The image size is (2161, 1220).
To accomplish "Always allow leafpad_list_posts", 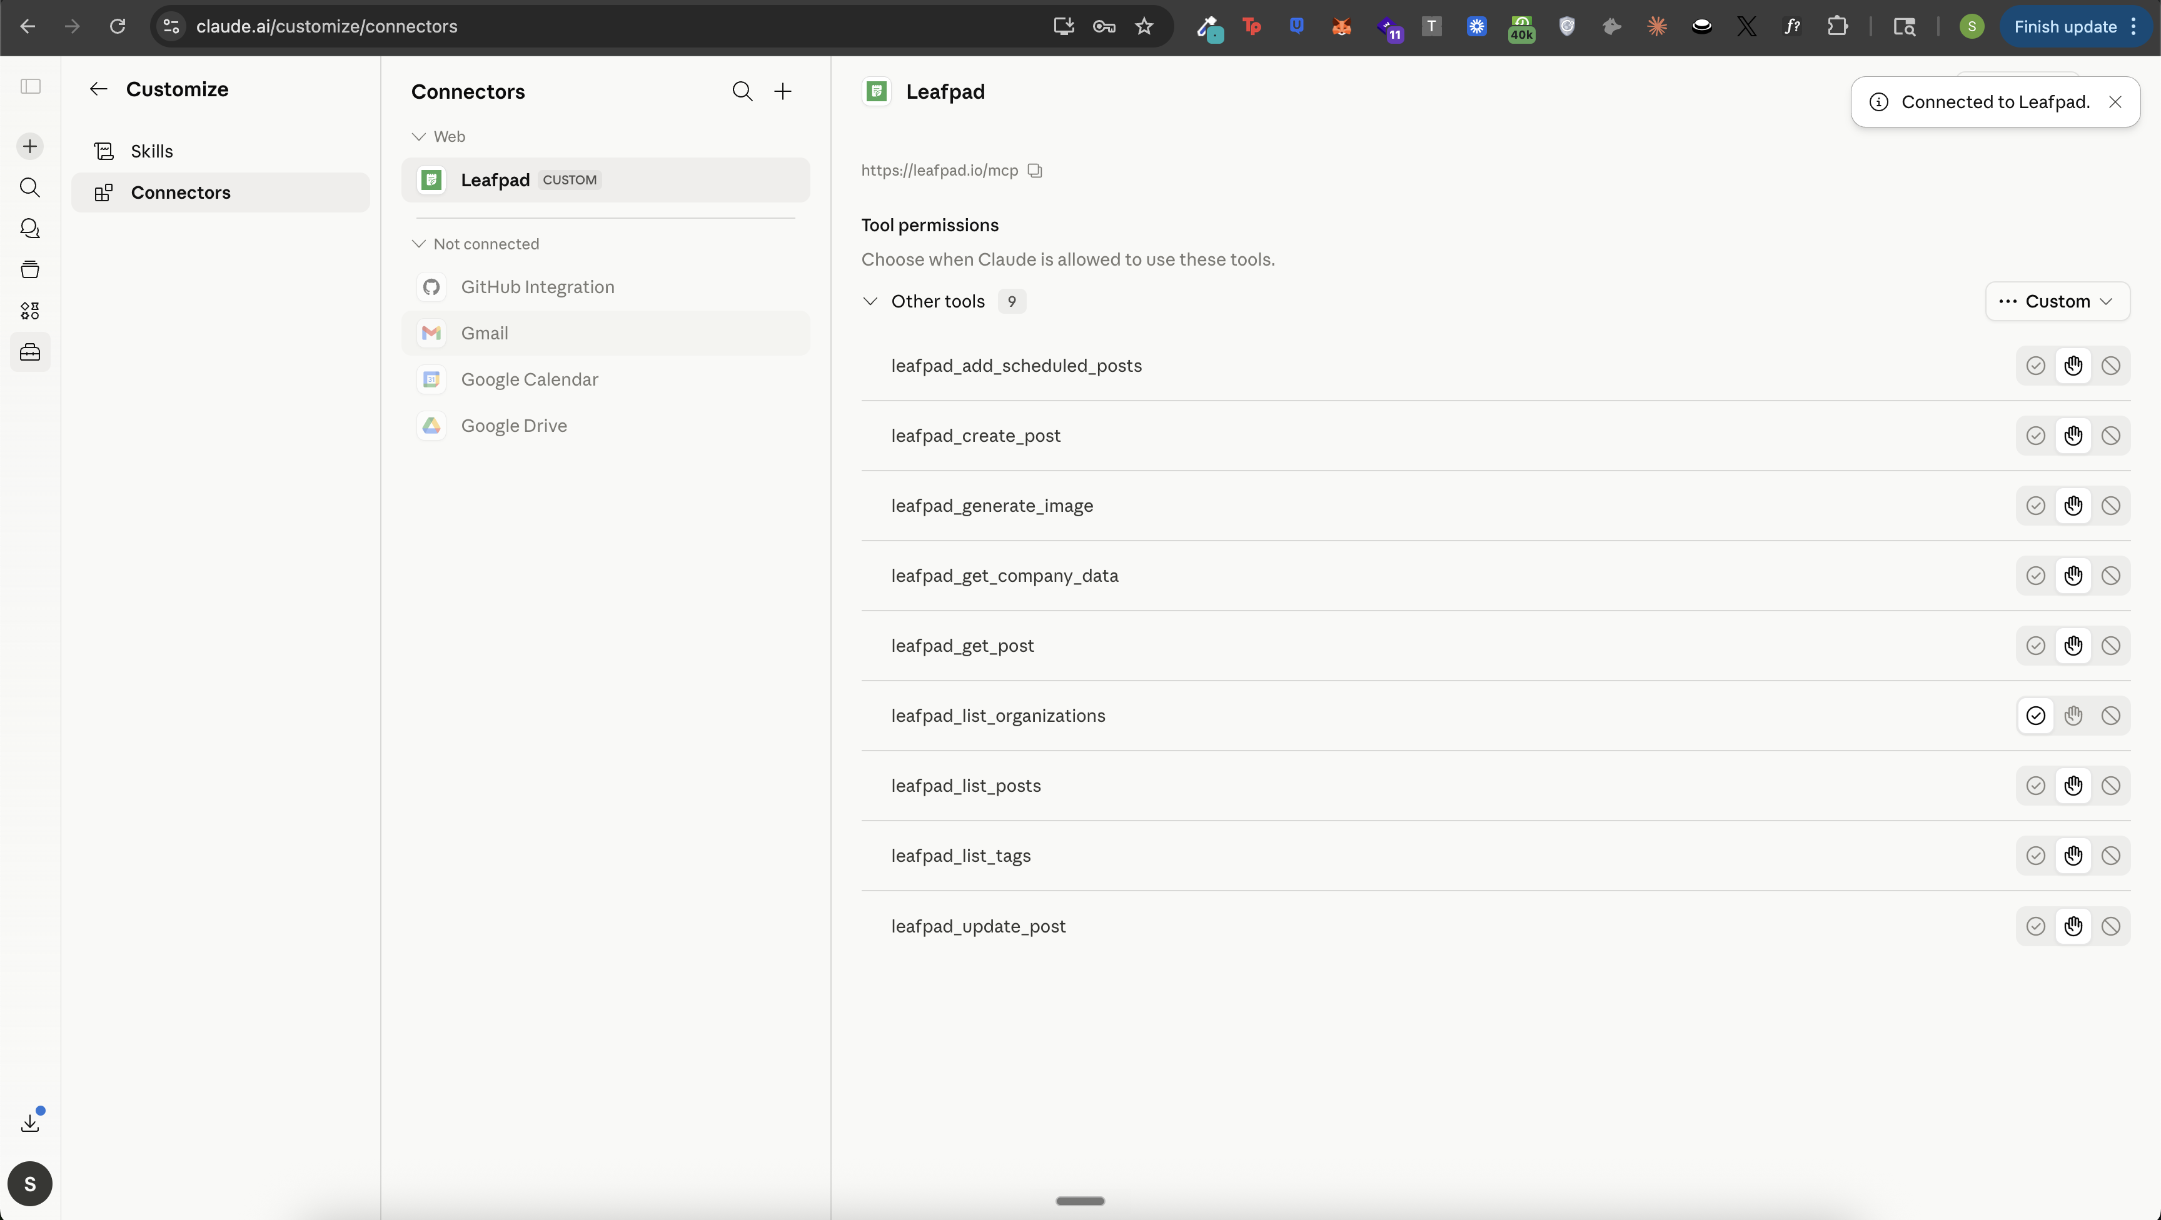I will [2035, 786].
